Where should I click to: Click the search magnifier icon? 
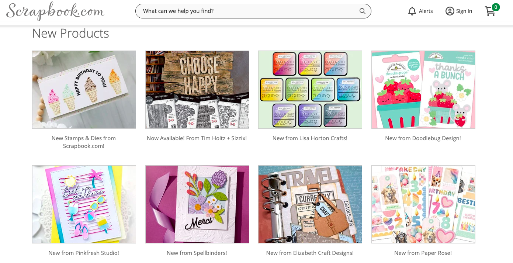pyautogui.click(x=363, y=11)
